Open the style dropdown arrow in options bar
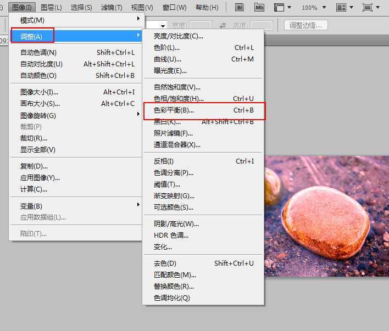Viewport: 389px width, 331px height. tap(163, 26)
